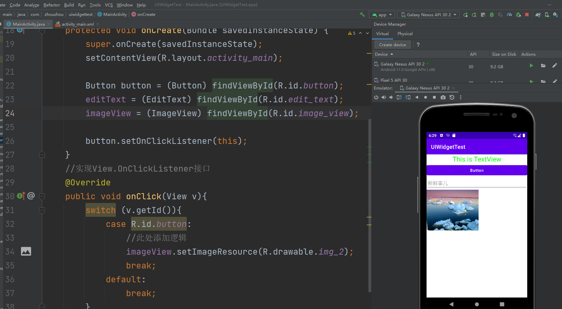
Task: Take an emulator screenshot
Action: pyautogui.click(x=443, y=97)
